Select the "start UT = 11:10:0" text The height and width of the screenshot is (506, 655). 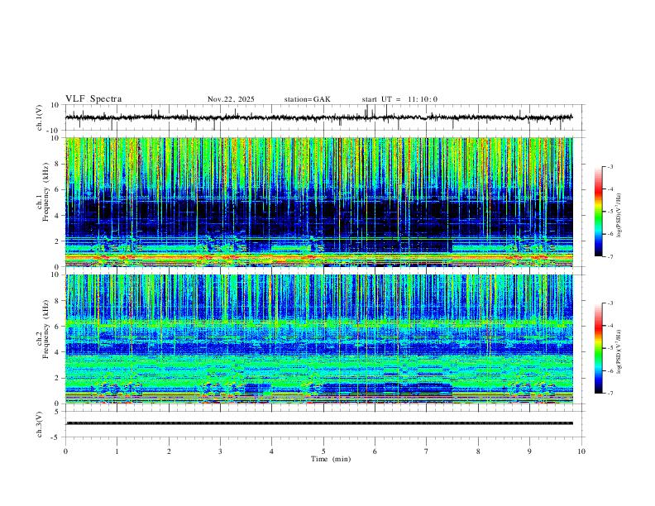[399, 99]
